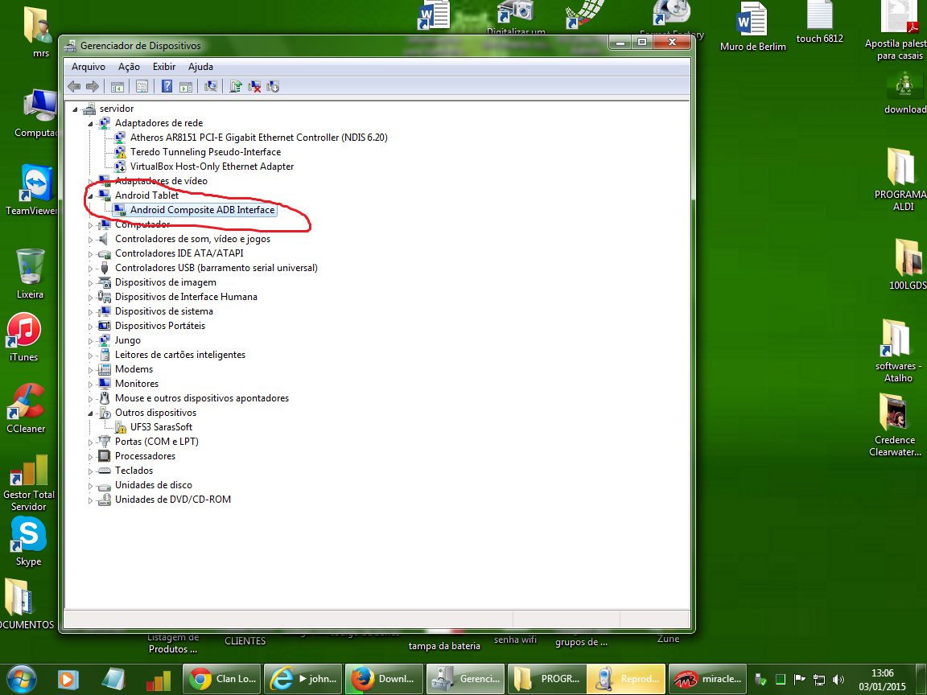Click Scan for hardware changes toolbar icon
The height and width of the screenshot is (695, 927).
tap(211, 87)
